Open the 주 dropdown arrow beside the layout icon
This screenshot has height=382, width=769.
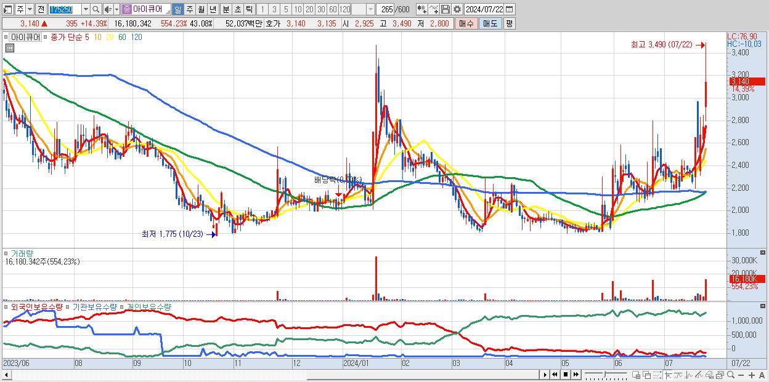(30, 9)
